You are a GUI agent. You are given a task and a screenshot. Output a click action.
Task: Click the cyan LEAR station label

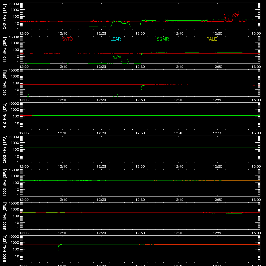[x=115, y=39]
